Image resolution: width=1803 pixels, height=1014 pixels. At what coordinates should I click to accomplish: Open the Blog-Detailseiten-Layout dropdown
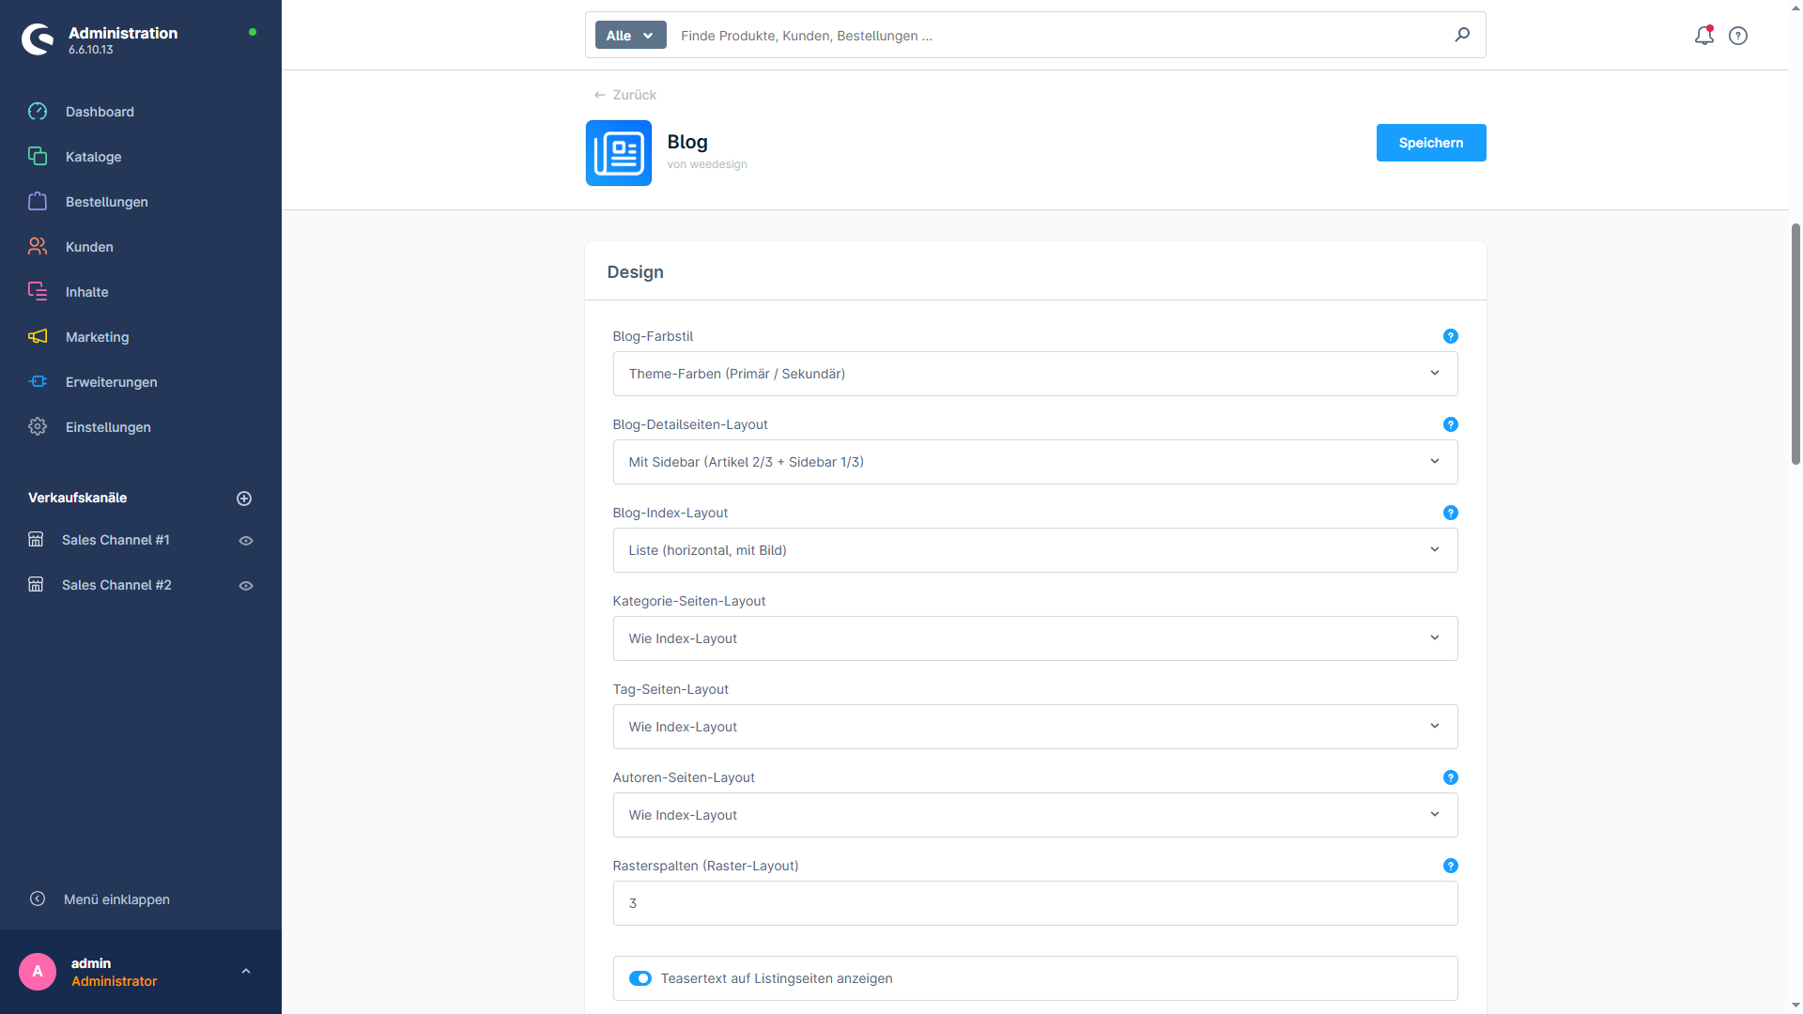tap(1035, 462)
